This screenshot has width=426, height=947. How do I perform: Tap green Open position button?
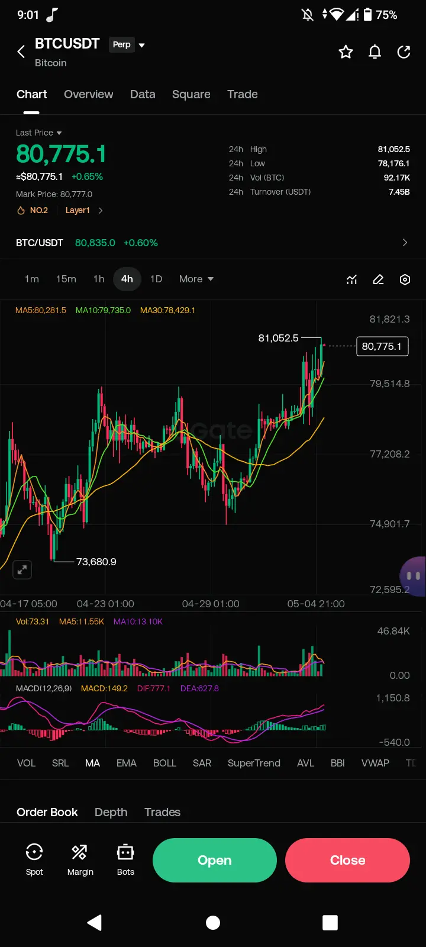click(x=215, y=860)
